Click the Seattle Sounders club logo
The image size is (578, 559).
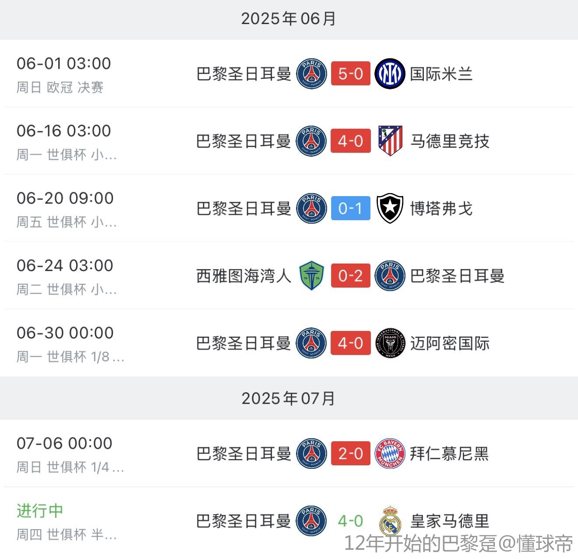coord(311,276)
